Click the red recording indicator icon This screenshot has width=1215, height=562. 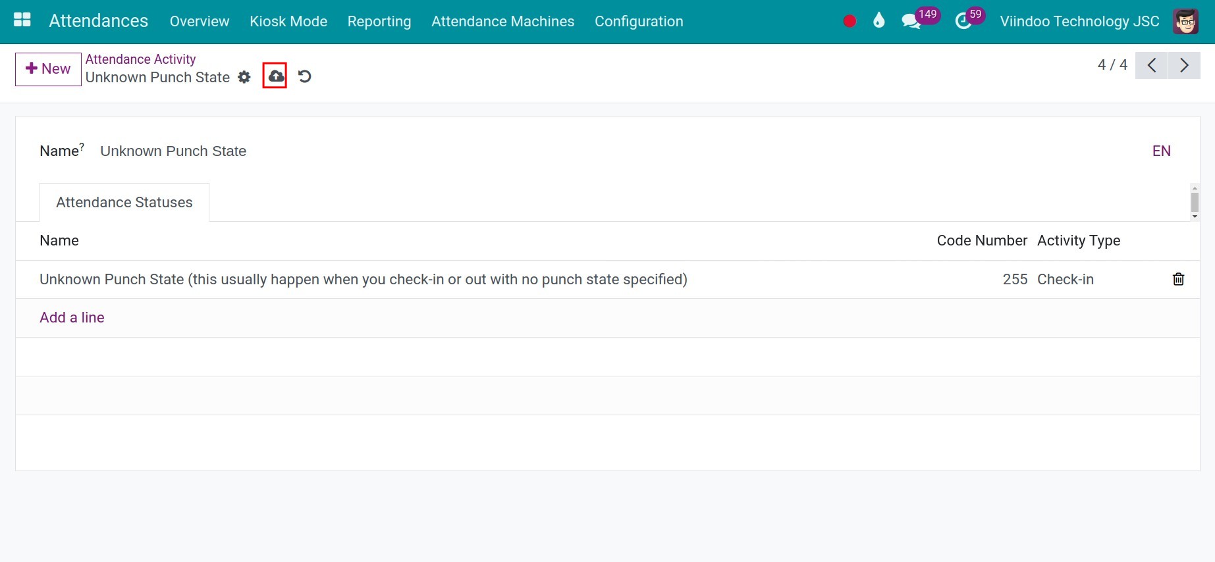pos(850,21)
